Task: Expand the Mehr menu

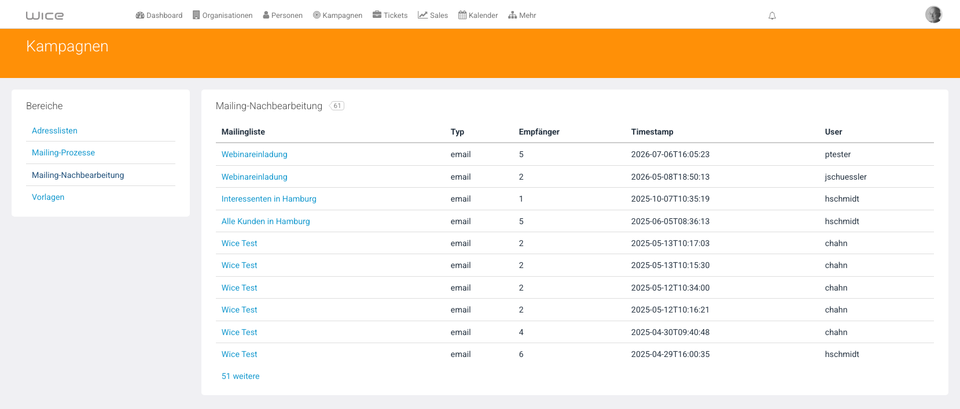Action: coord(522,16)
